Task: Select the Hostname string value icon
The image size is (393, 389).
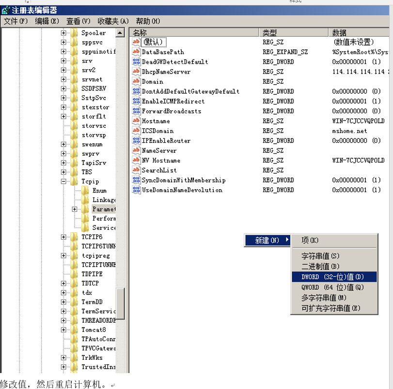Action: point(136,121)
